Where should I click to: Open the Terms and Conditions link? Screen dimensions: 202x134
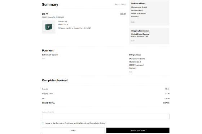click(65, 123)
